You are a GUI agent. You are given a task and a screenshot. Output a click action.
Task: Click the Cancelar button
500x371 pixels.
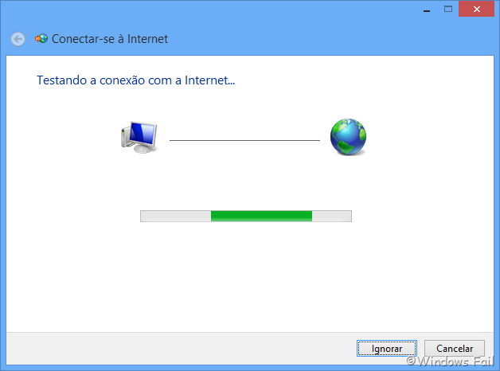coord(455,349)
